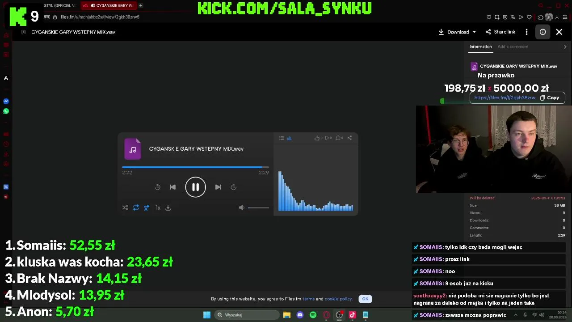
Task: Seek on the blue playback progress bar
Action: coord(195,167)
